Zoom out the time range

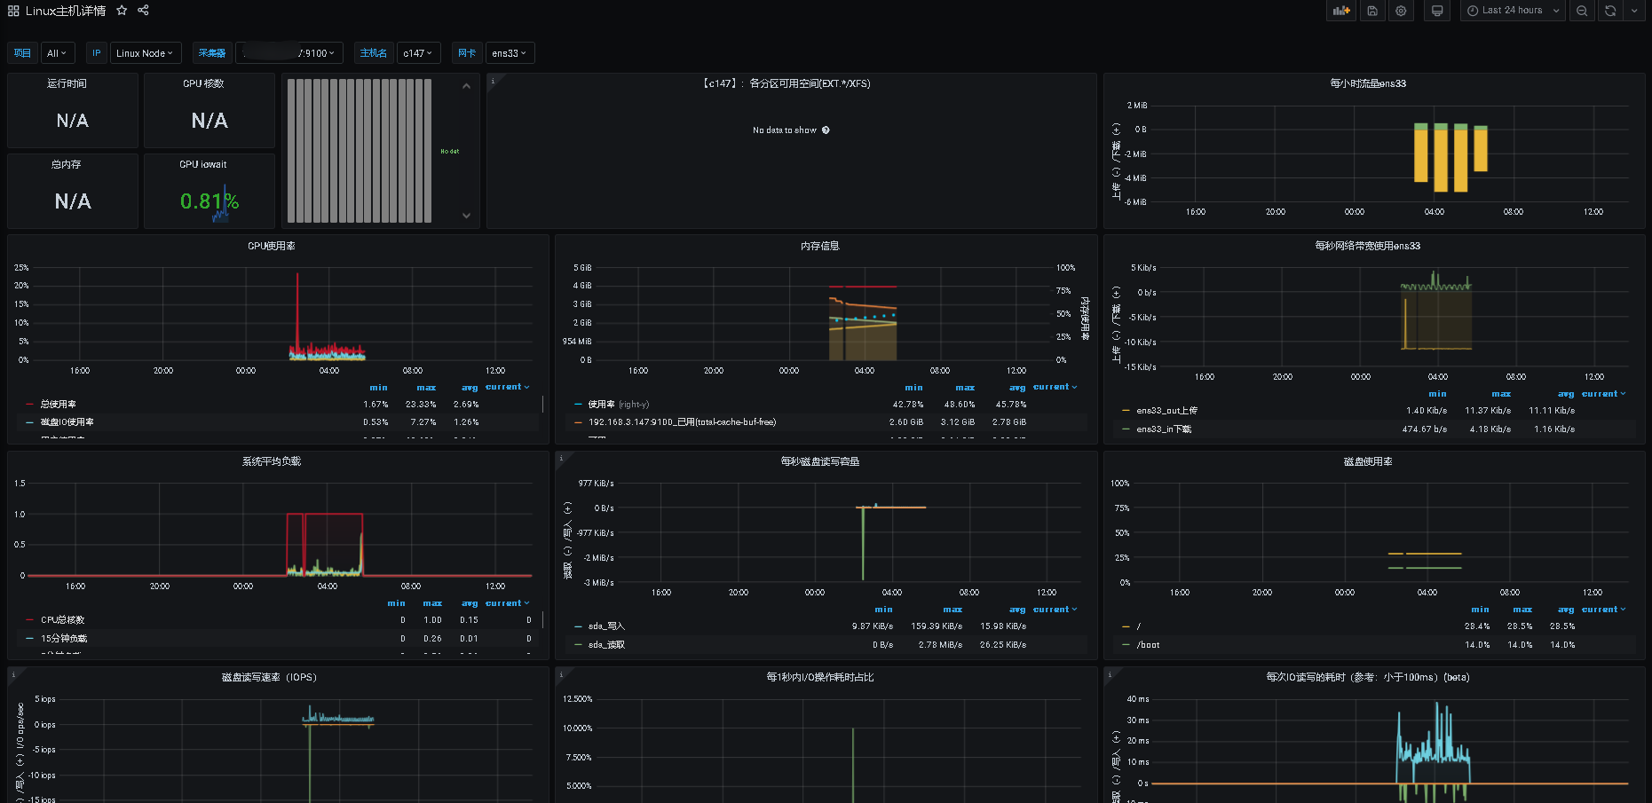[1582, 11]
